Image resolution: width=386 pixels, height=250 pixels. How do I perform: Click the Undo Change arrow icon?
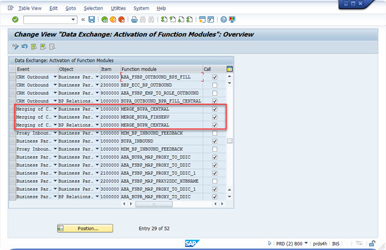click(x=24, y=47)
